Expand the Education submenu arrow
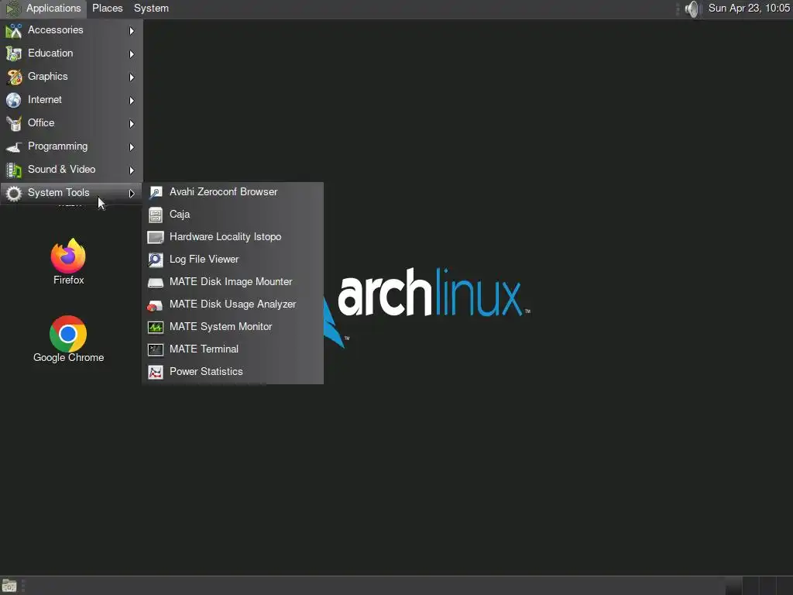Viewport: 793px width, 595px height. pyautogui.click(x=132, y=54)
